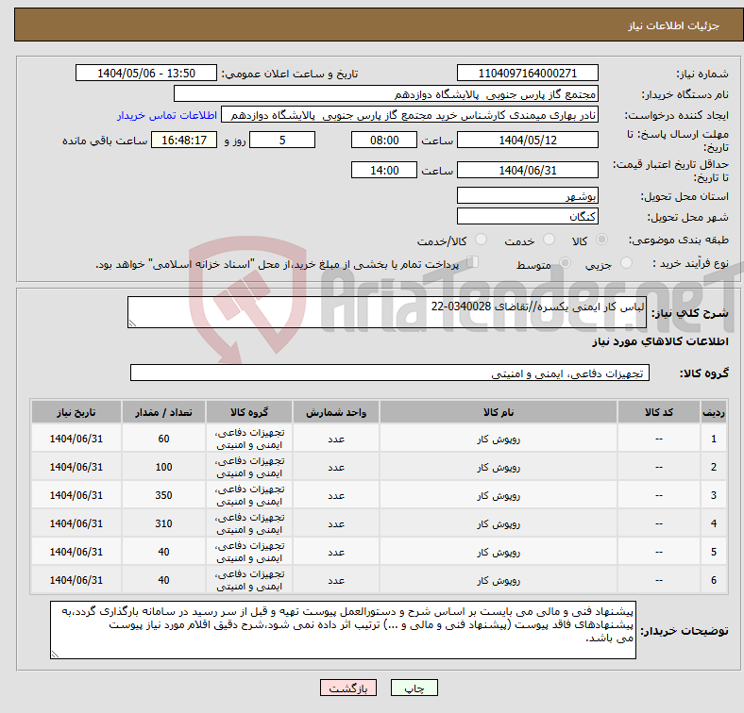
Task: Click the resize handle of buyer notes area
Action: 55,655
